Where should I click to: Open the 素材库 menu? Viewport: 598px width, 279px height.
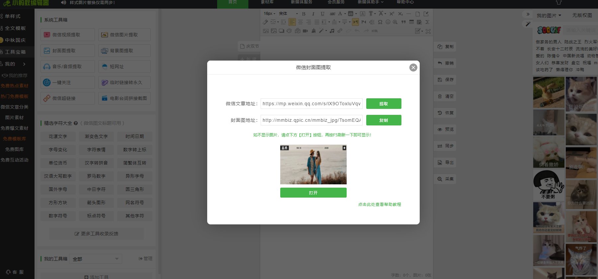267,2
